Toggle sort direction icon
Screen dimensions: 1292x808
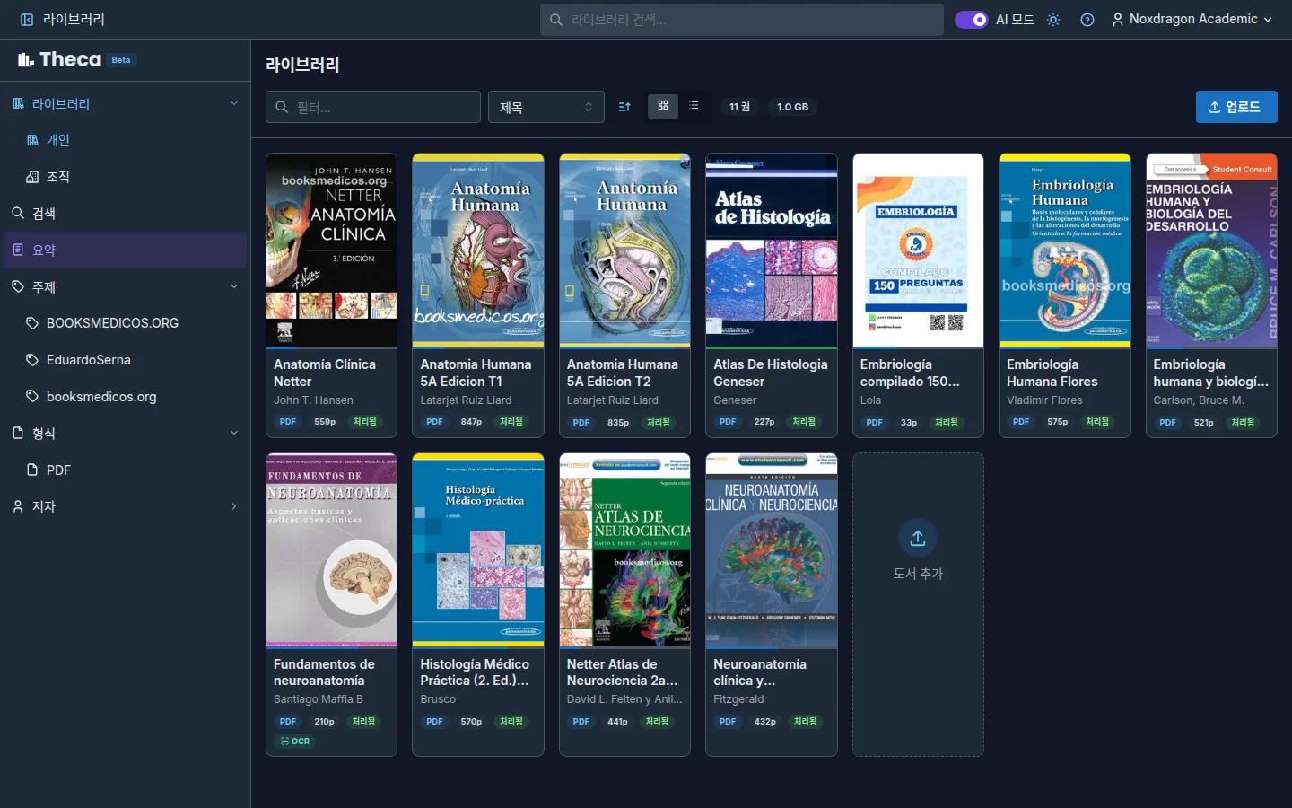(624, 107)
